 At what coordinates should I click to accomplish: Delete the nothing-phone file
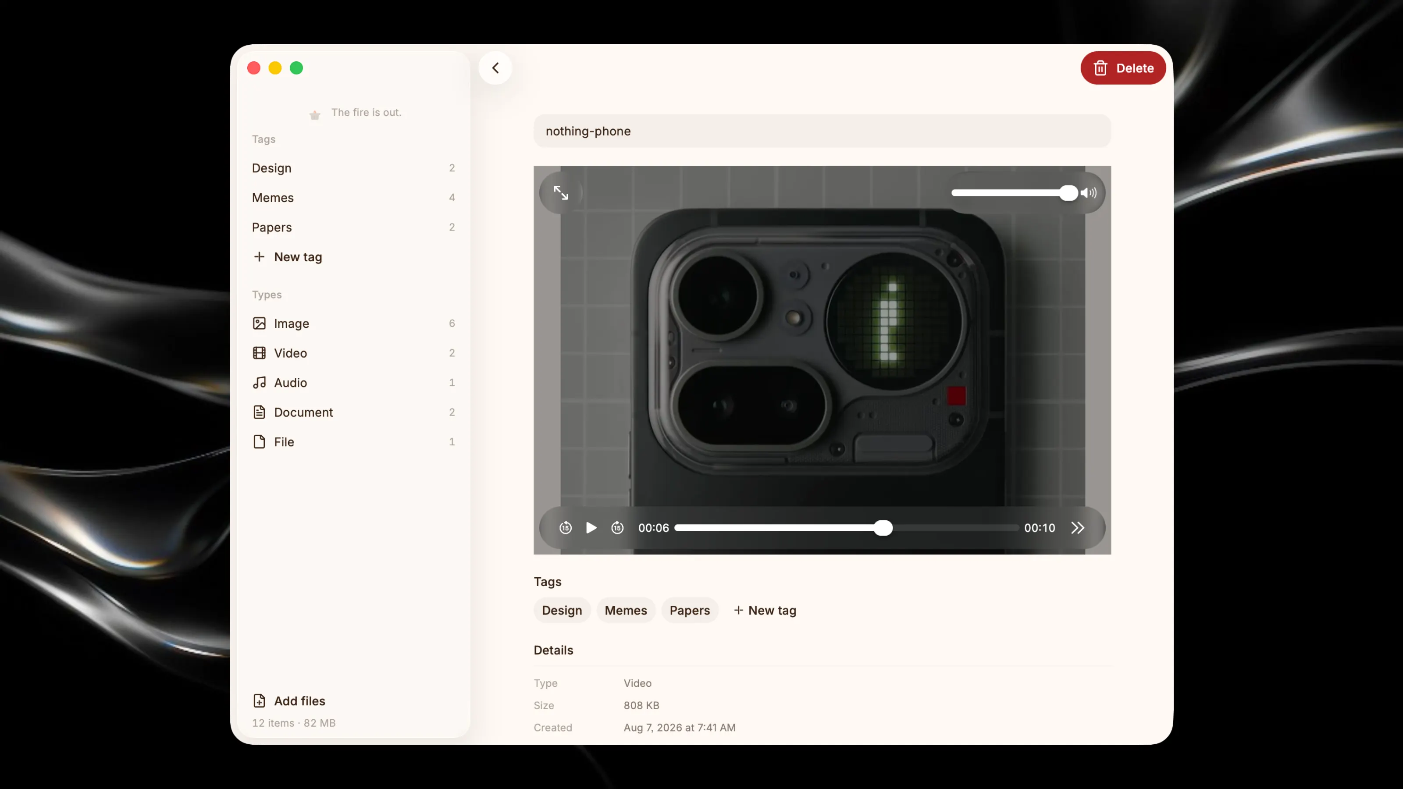tap(1123, 68)
